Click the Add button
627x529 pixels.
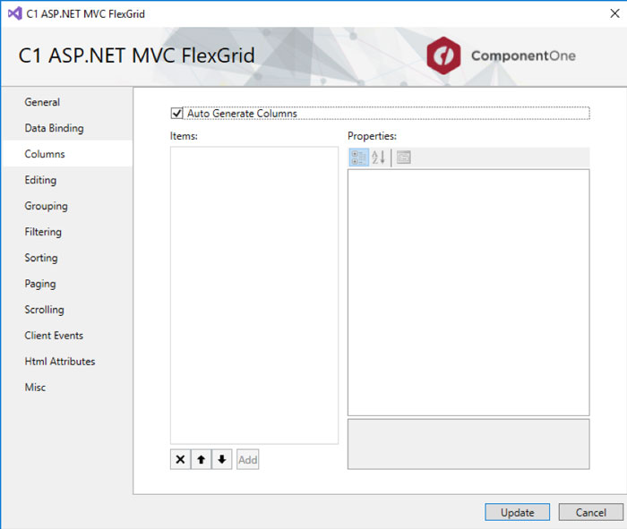[247, 459]
